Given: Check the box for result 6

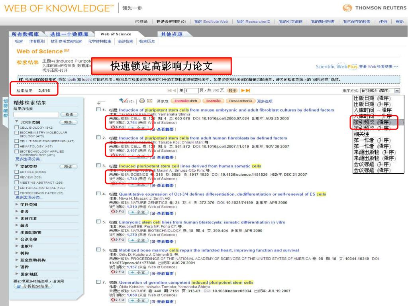Looking at the screenshot, I should click(98, 249).
